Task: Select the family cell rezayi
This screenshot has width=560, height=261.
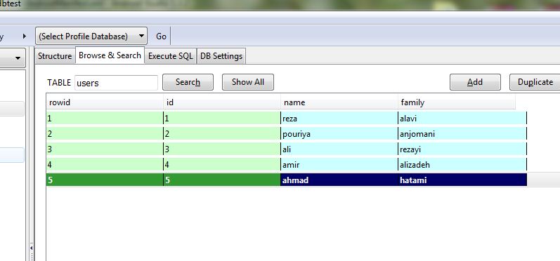Action: (x=462, y=149)
